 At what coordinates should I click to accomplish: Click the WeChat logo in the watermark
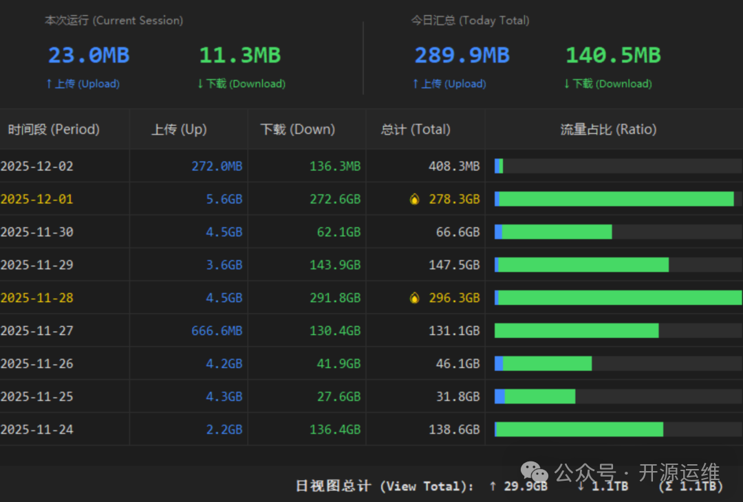pos(535,472)
